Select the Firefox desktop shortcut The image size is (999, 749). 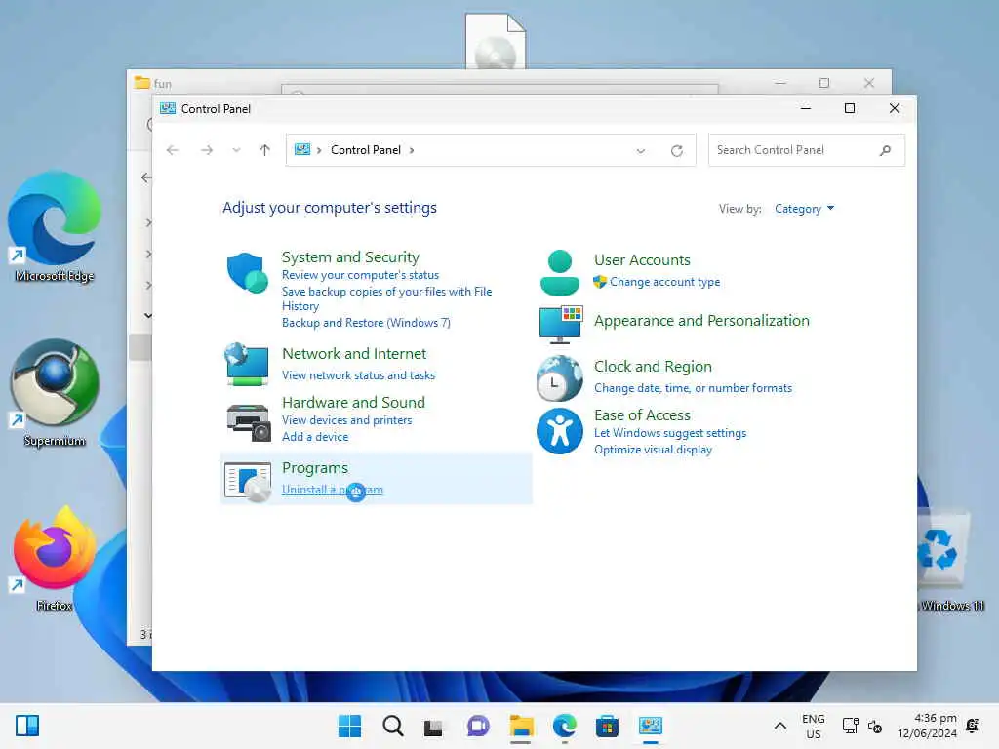(x=55, y=558)
